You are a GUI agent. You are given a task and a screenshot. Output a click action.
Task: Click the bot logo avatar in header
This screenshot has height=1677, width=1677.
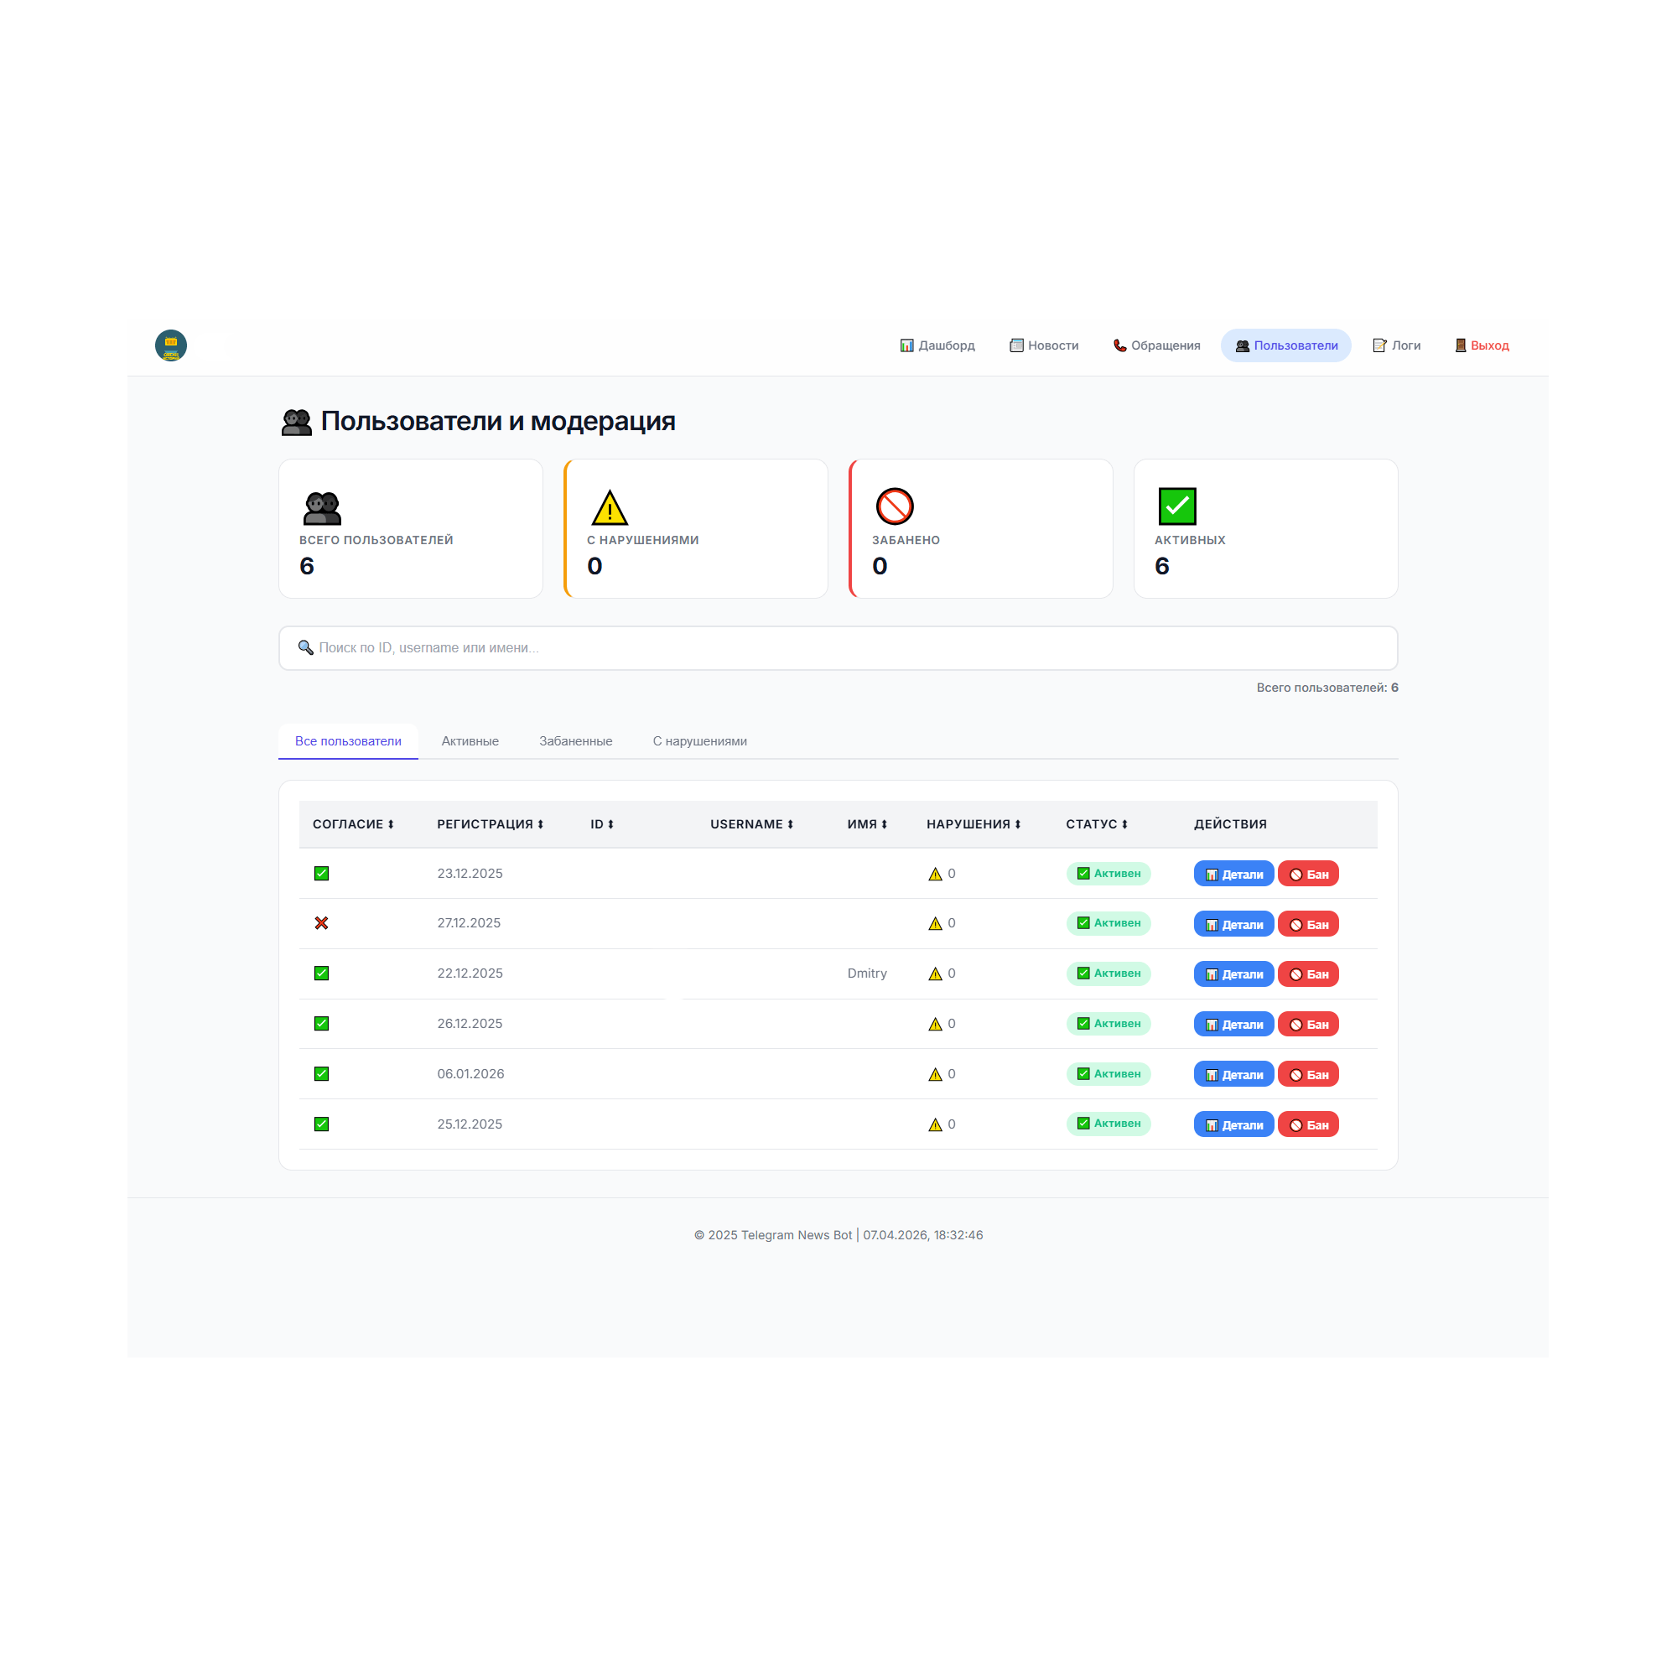pyautogui.click(x=171, y=345)
